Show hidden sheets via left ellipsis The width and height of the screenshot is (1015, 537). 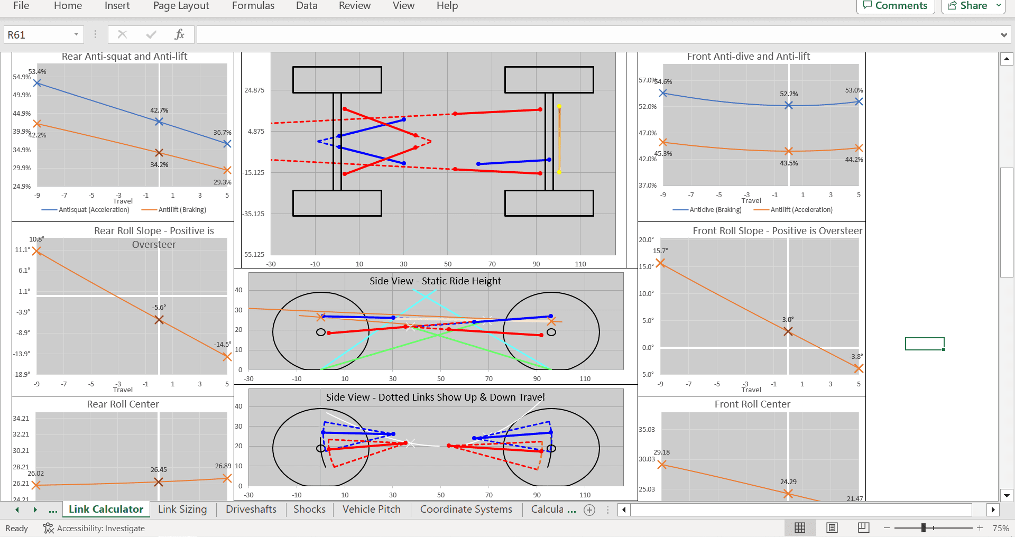coord(53,510)
